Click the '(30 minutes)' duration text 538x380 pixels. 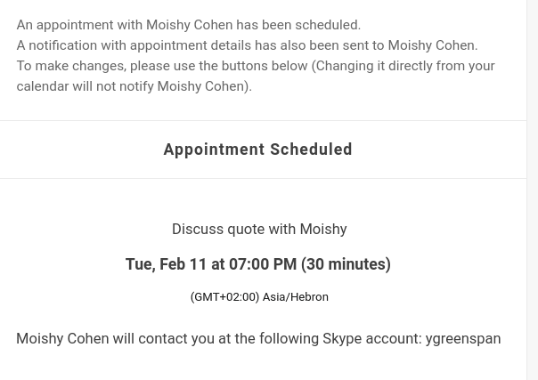pyautogui.click(x=346, y=264)
